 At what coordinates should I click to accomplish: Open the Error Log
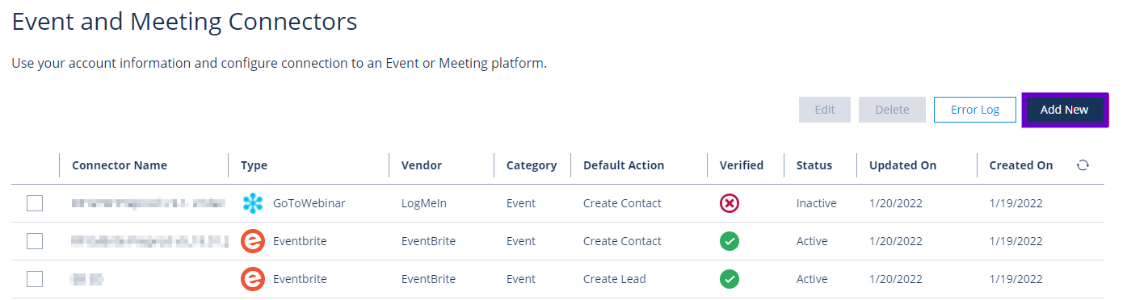(x=974, y=110)
